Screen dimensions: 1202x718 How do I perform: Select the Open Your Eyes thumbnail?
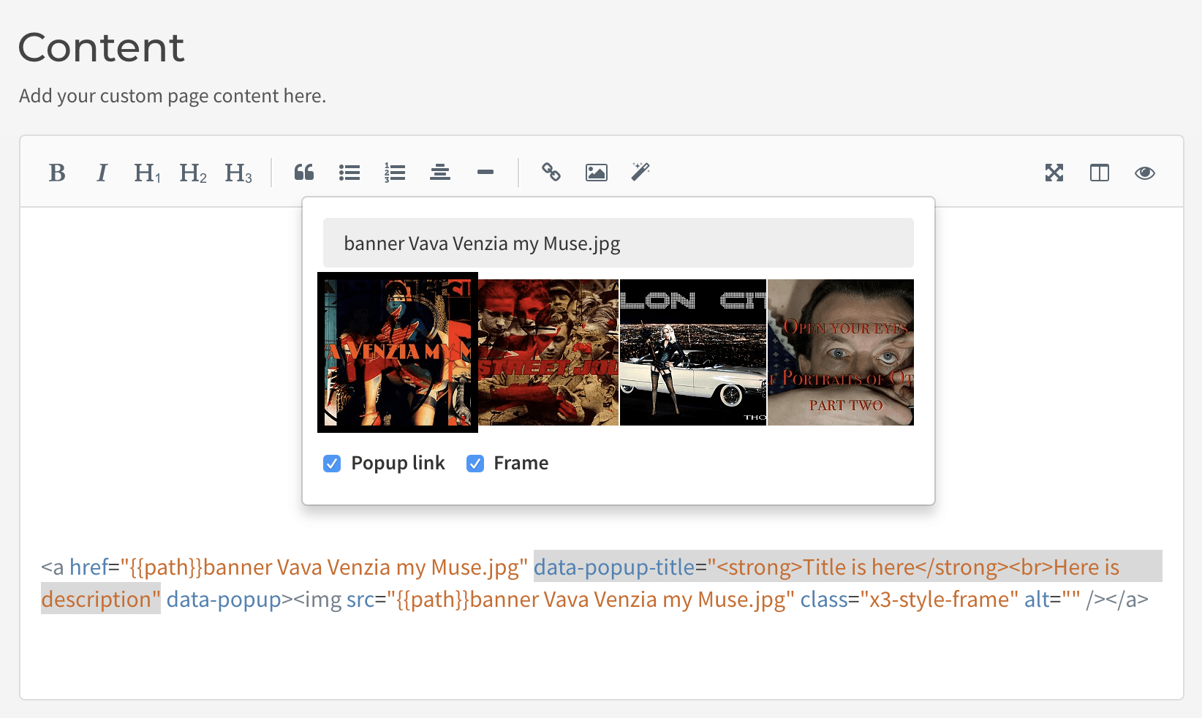841,352
